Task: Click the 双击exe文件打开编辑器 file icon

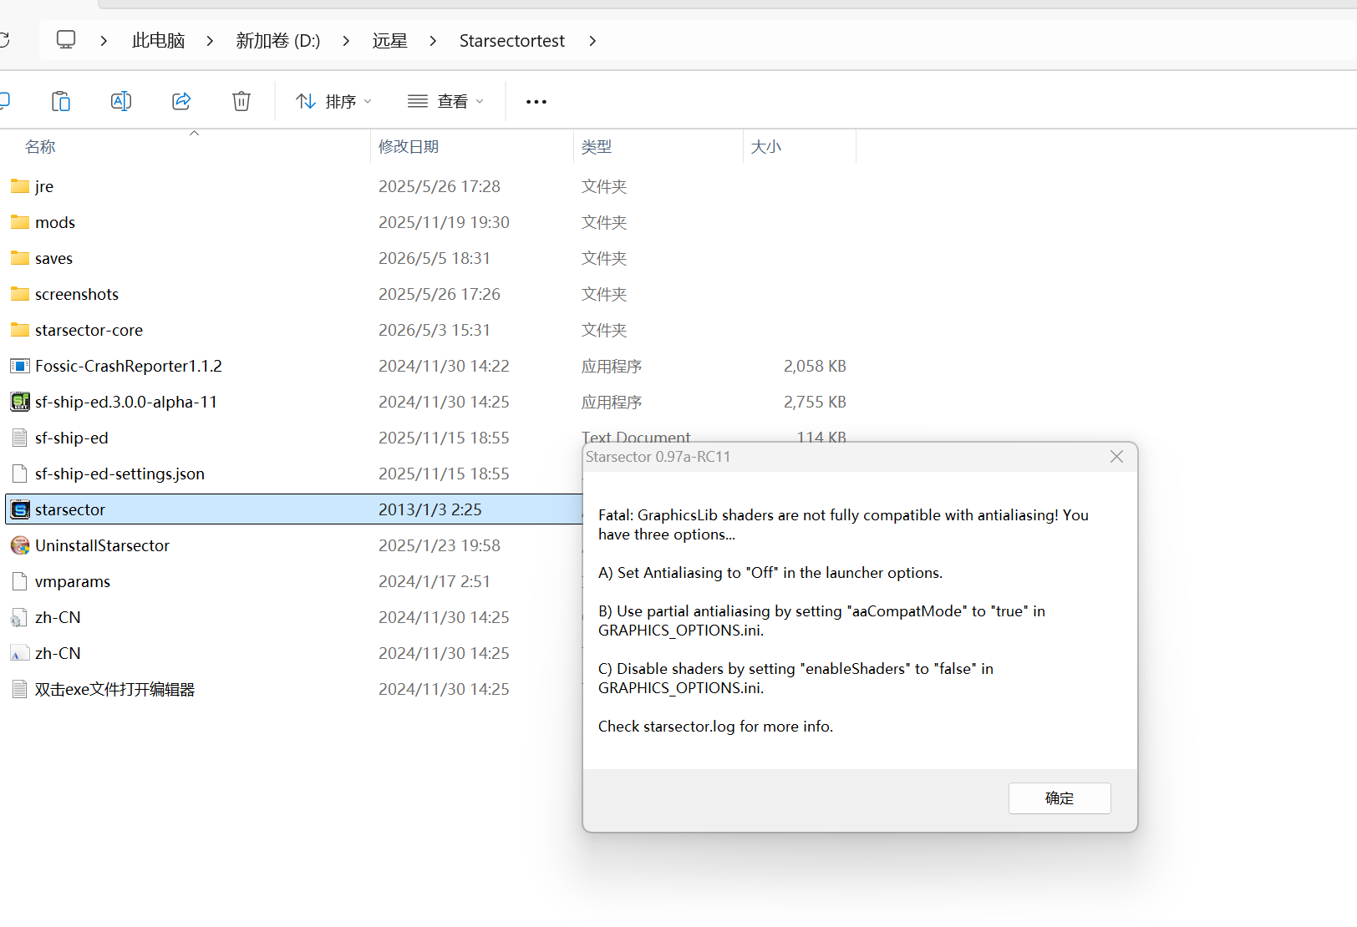Action: 20,689
